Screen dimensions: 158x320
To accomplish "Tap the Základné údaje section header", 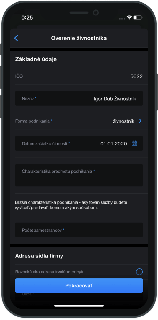I will [36, 59].
